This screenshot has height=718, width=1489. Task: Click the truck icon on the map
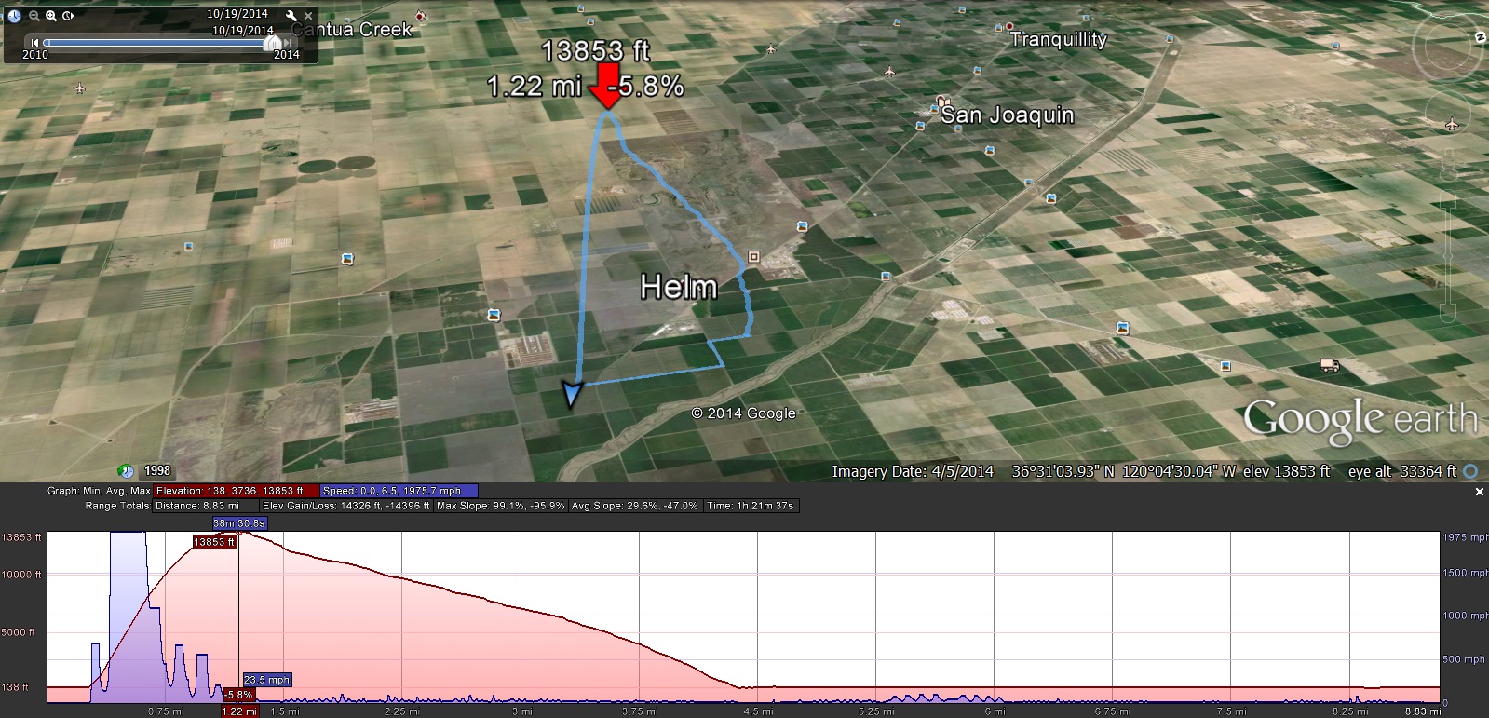tap(1330, 365)
